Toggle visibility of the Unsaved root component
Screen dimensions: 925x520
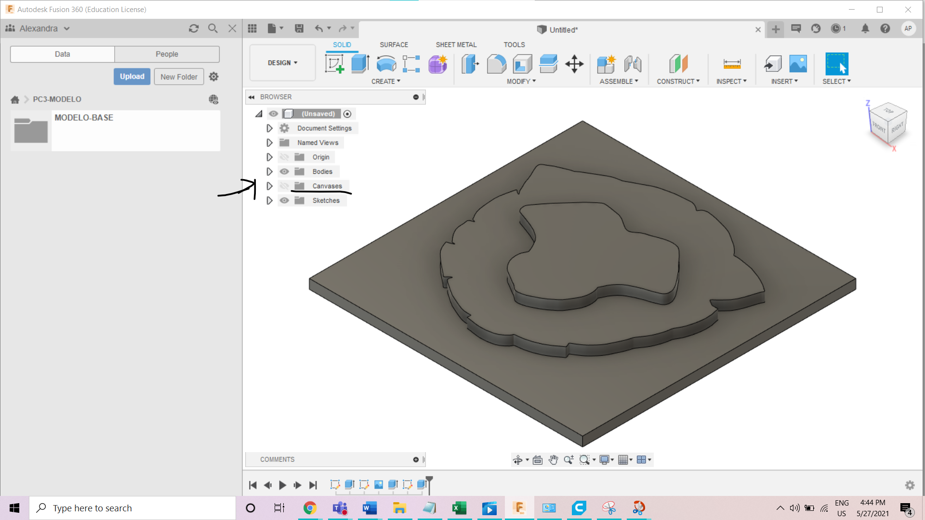point(274,114)
